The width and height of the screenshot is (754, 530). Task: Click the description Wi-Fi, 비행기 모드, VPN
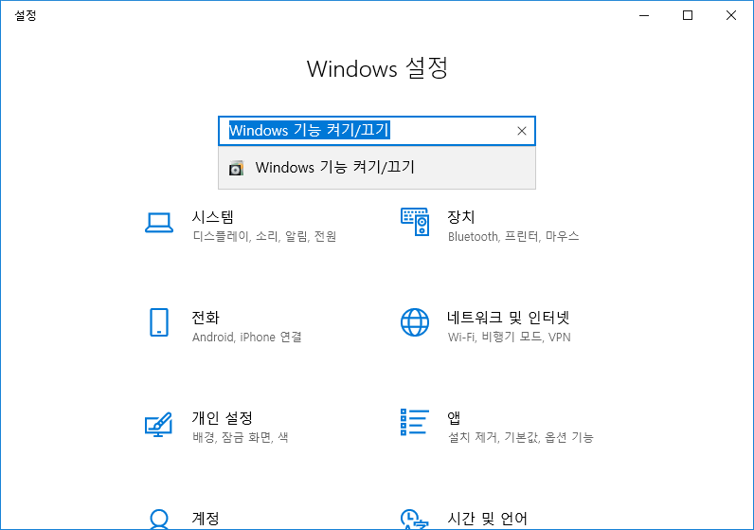510,337
